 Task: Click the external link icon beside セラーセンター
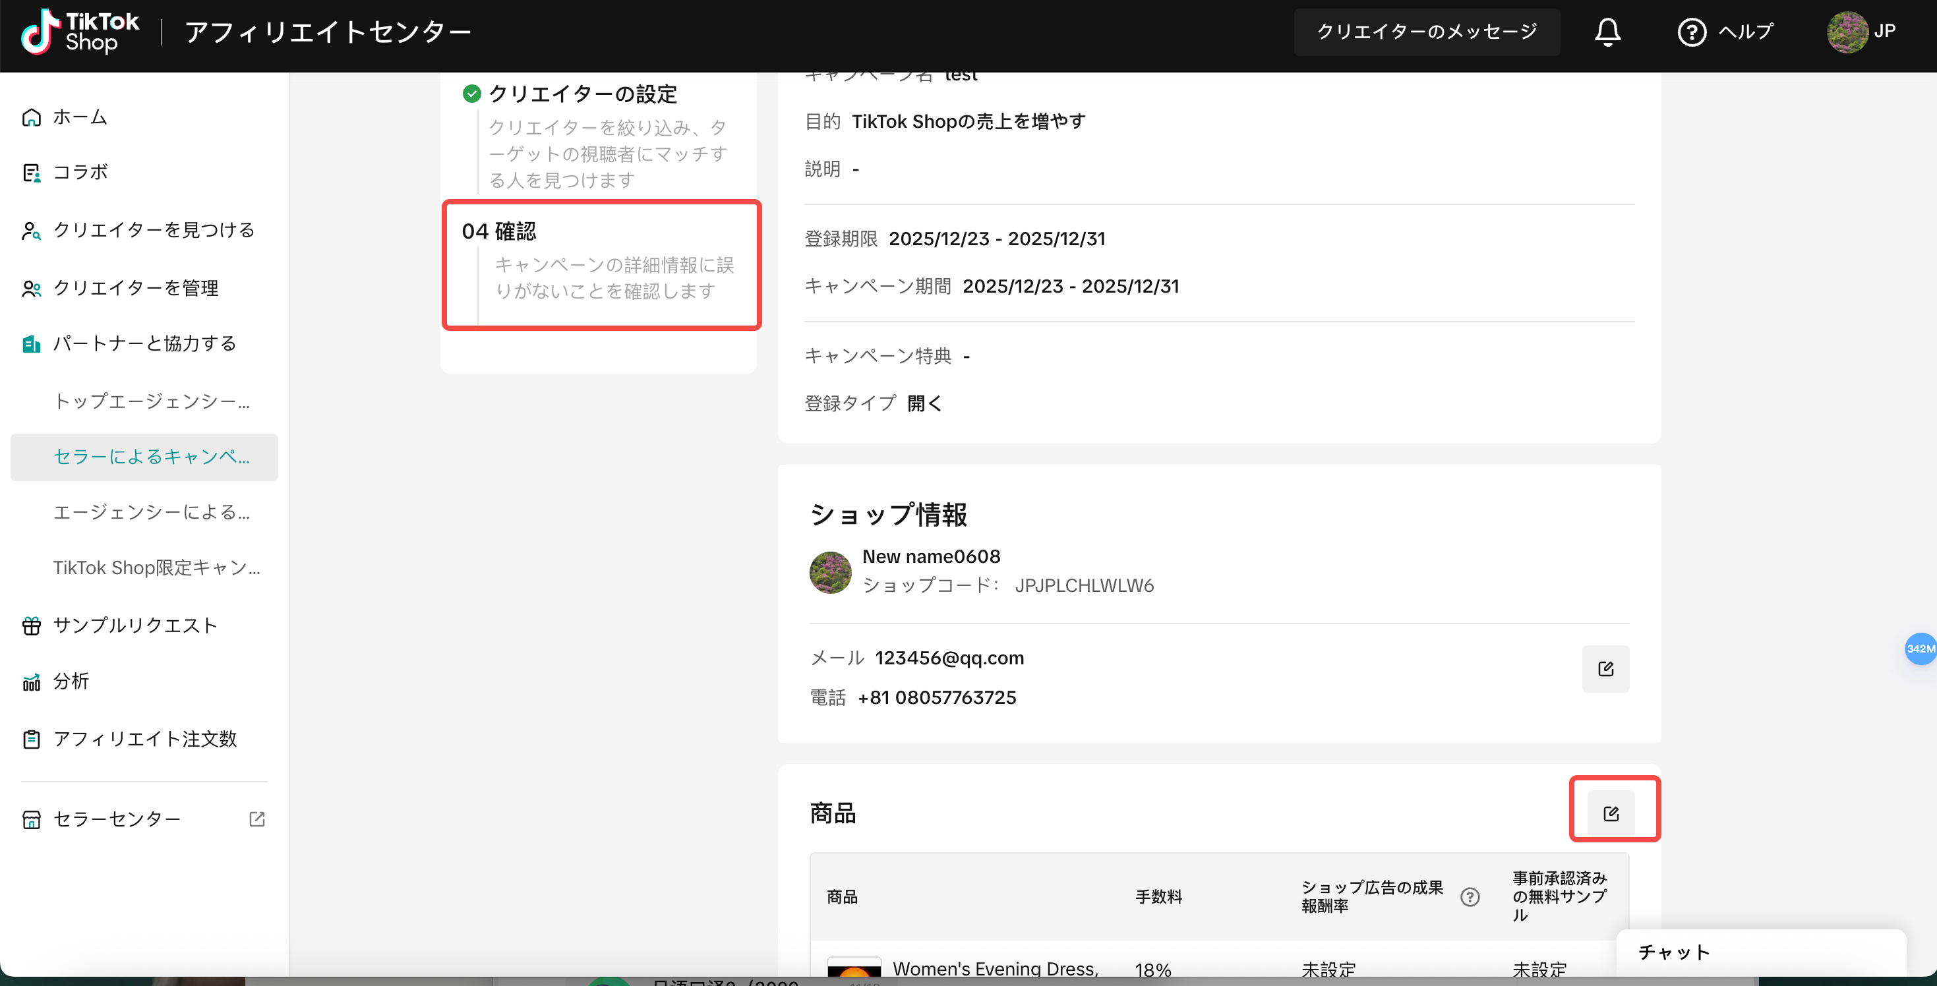(257, 819)
